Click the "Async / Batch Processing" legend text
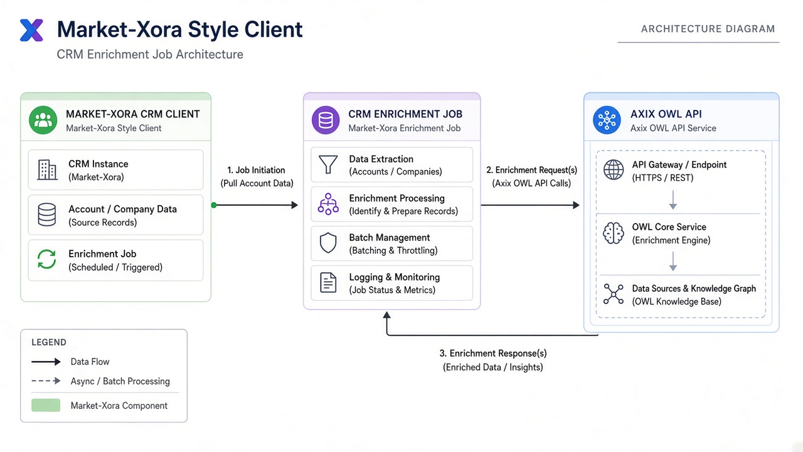 tap(120, 381)
